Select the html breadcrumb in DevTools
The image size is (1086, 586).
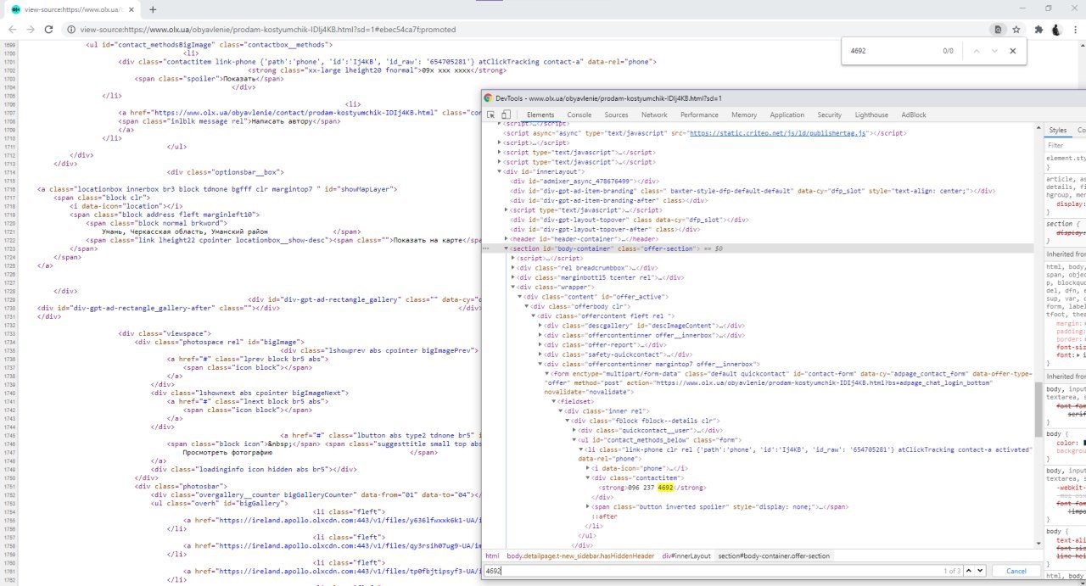pyautogui.click(x=492, y=555)
